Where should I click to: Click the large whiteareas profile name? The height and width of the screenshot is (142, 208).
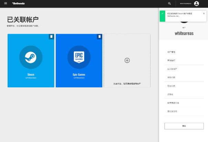point(184,33)
